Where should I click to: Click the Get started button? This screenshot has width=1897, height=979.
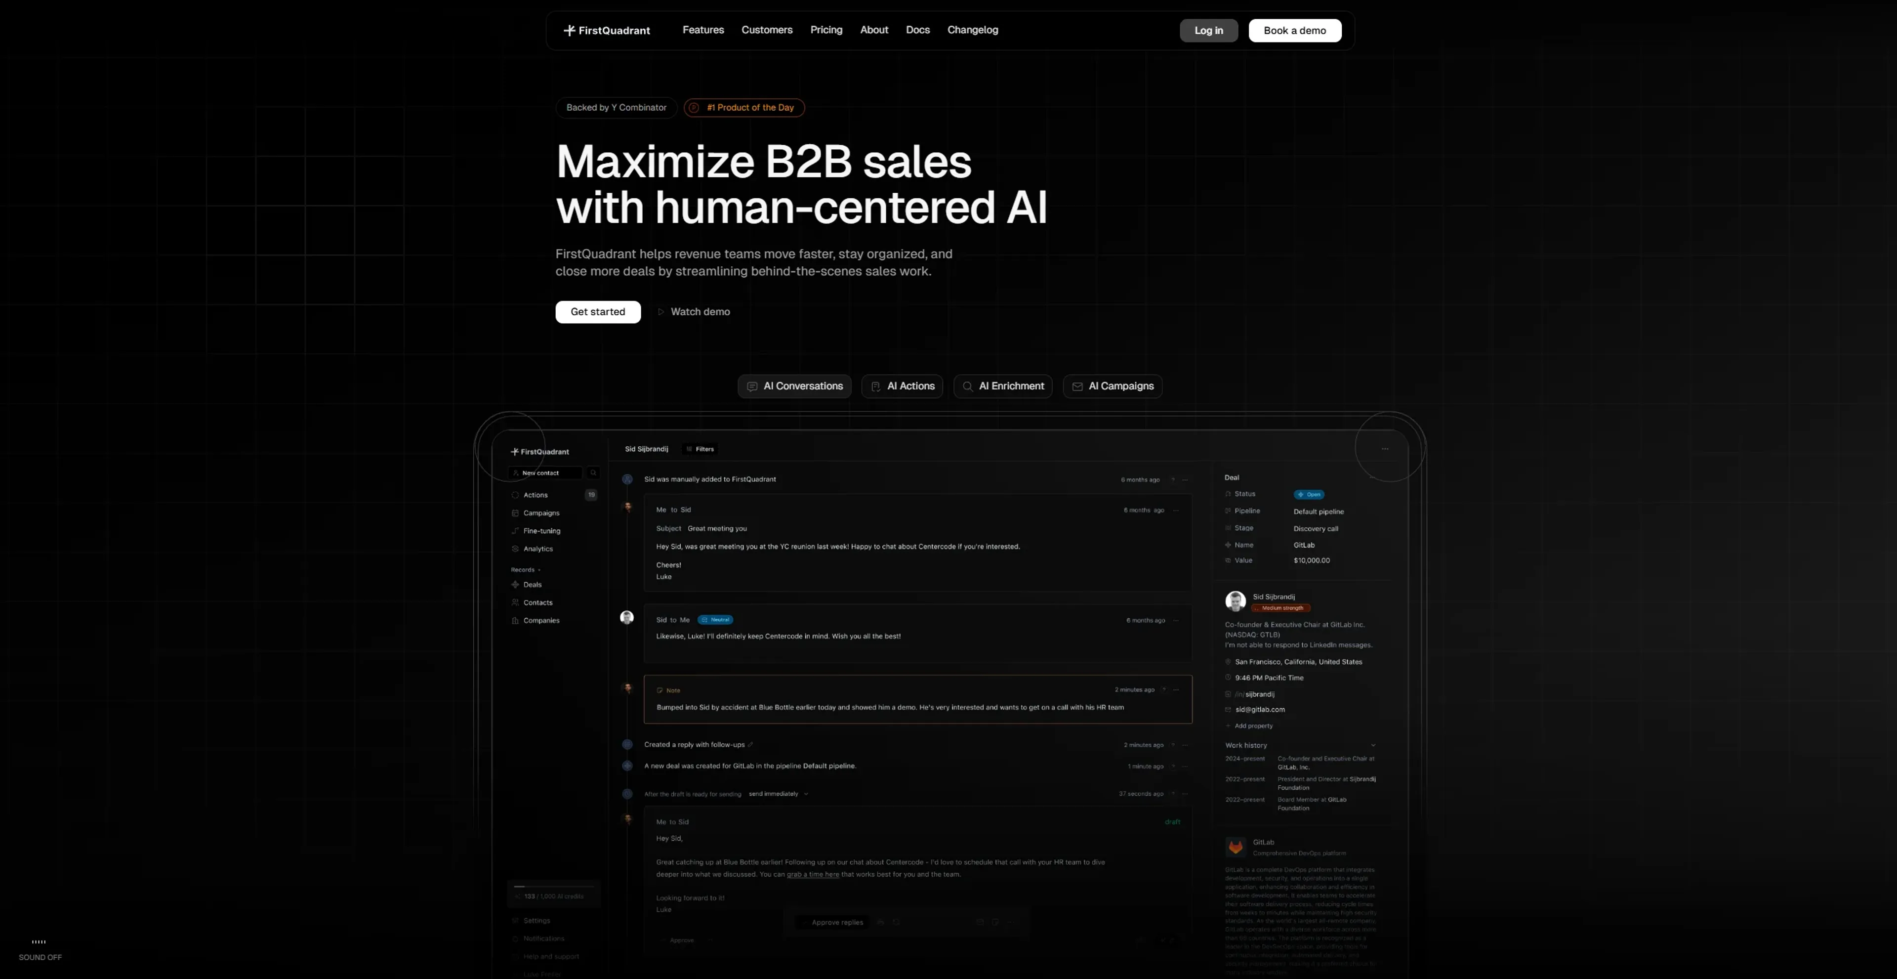pos(597,312)
